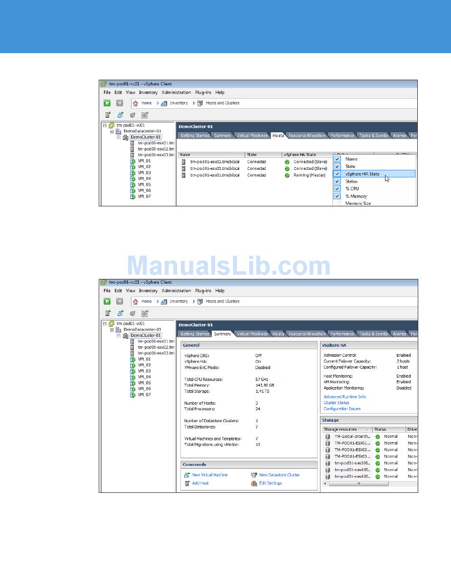Click Home icon in cluster-summary window navigation bar
451x583 pixels.
click(x=135, y=301)
